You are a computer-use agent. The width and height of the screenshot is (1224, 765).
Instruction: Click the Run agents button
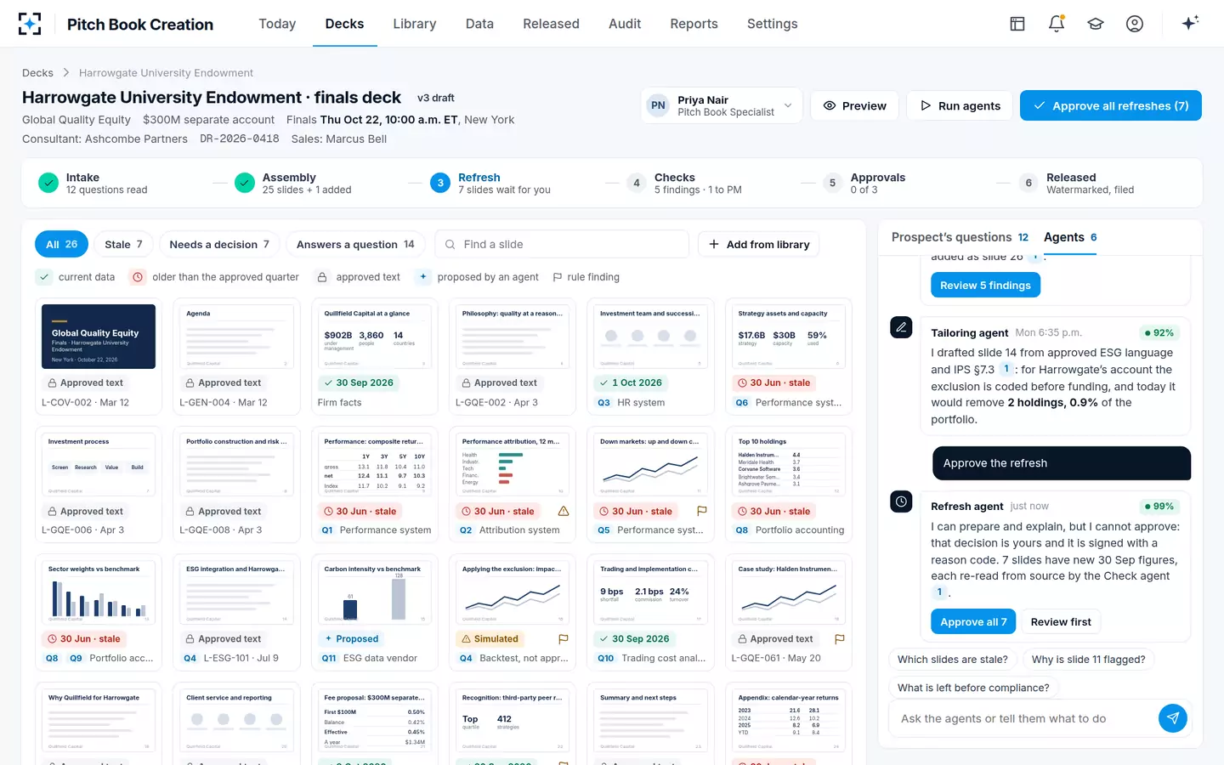[x=960, y=105]
